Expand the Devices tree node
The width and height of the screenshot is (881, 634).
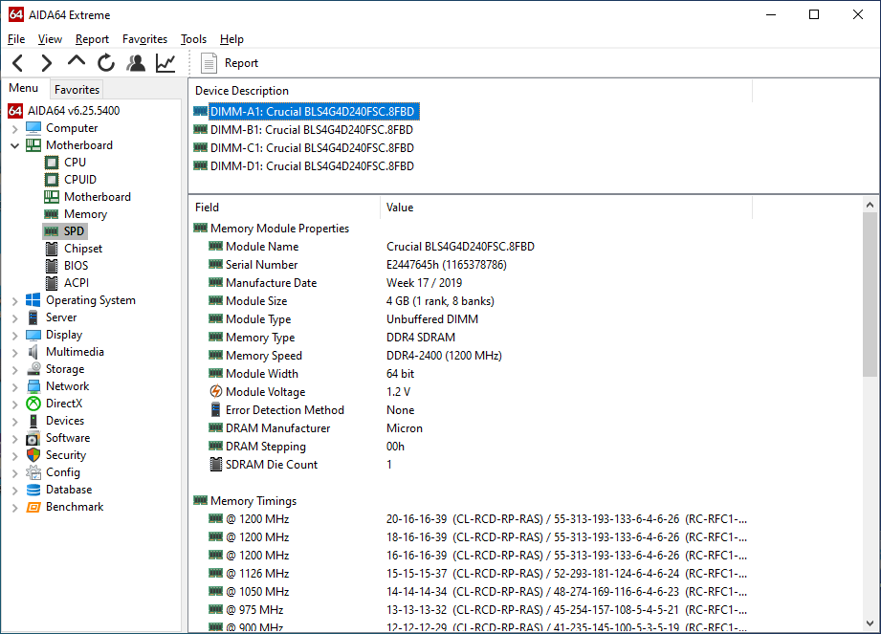point(15,421)
